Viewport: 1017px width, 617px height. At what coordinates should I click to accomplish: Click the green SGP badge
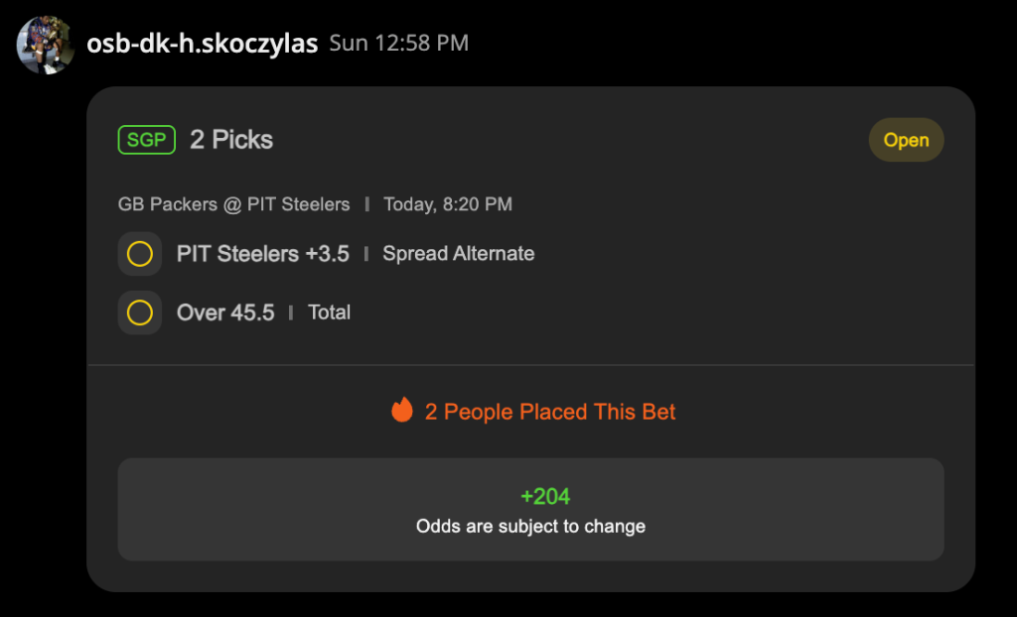pos(147,140)
